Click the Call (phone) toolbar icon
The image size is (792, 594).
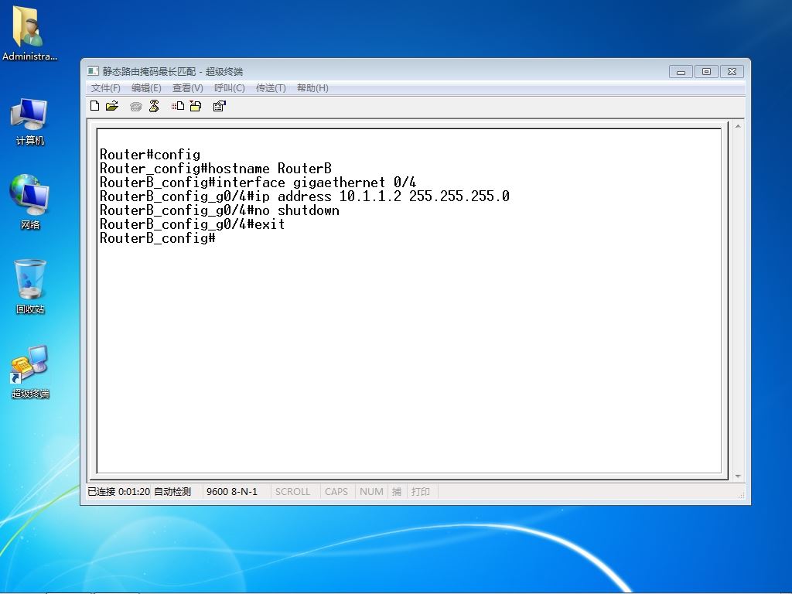[135, 106]
